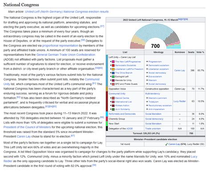
Task: Open citation 66 after 27 February
Action: point(102,117)
